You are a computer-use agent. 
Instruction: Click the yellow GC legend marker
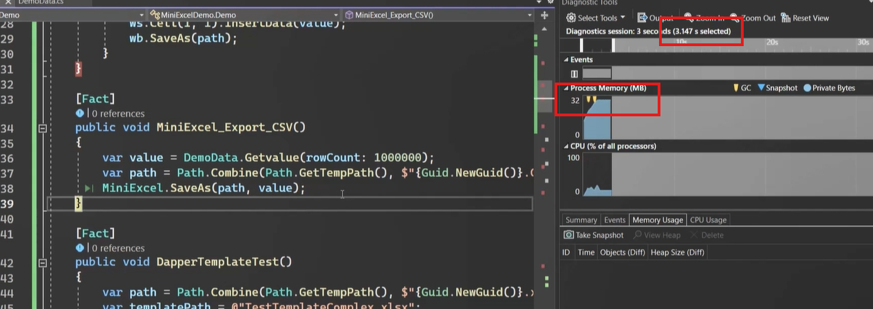point(736,88)
